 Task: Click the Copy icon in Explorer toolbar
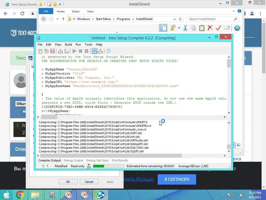pyautogui.click(x=194, y=28)
